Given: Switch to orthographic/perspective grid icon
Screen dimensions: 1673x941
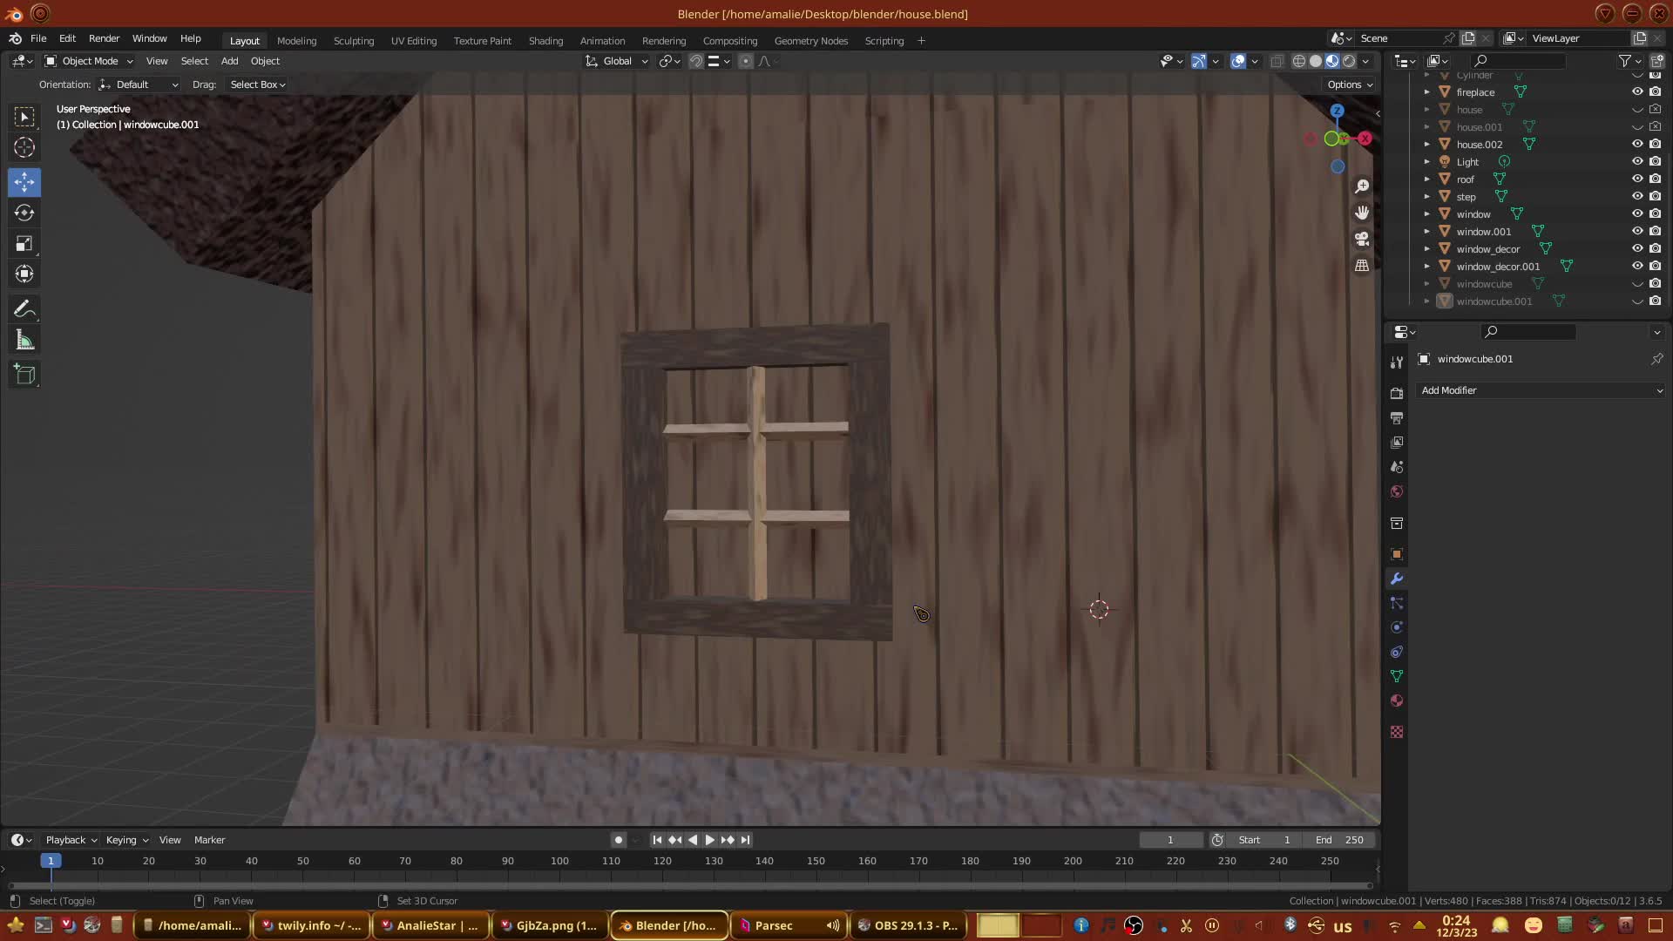Looking at the screenshot, I should (x=1362, y=266).
